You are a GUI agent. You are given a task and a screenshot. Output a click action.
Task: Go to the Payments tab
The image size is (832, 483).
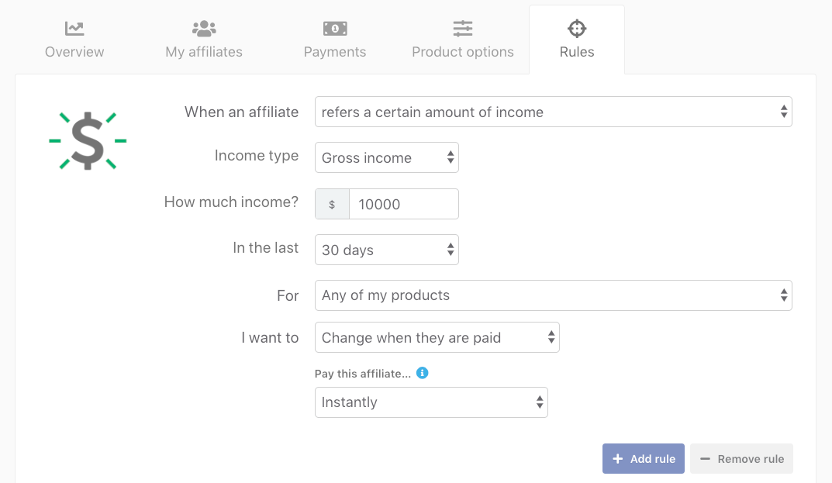pyautogui.click(x=335, y=40)
